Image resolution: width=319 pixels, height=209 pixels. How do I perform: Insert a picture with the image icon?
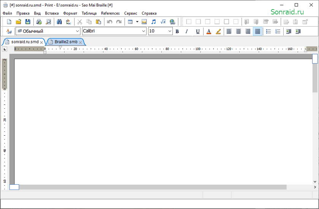pos(144,22)
